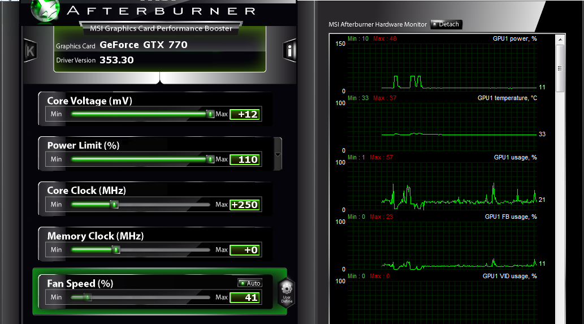Click the GPU1 FB usage graph
The height and width of the screenshot is (324, 584).
tap(442, 245)
